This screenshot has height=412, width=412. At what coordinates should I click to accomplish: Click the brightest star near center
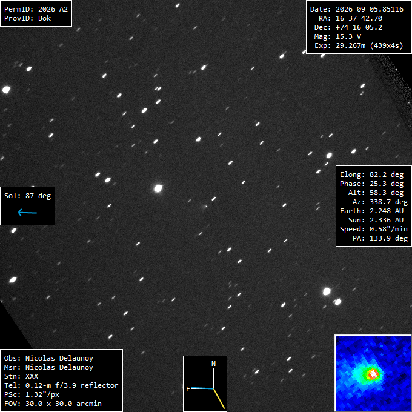click(x=158, y=188)
